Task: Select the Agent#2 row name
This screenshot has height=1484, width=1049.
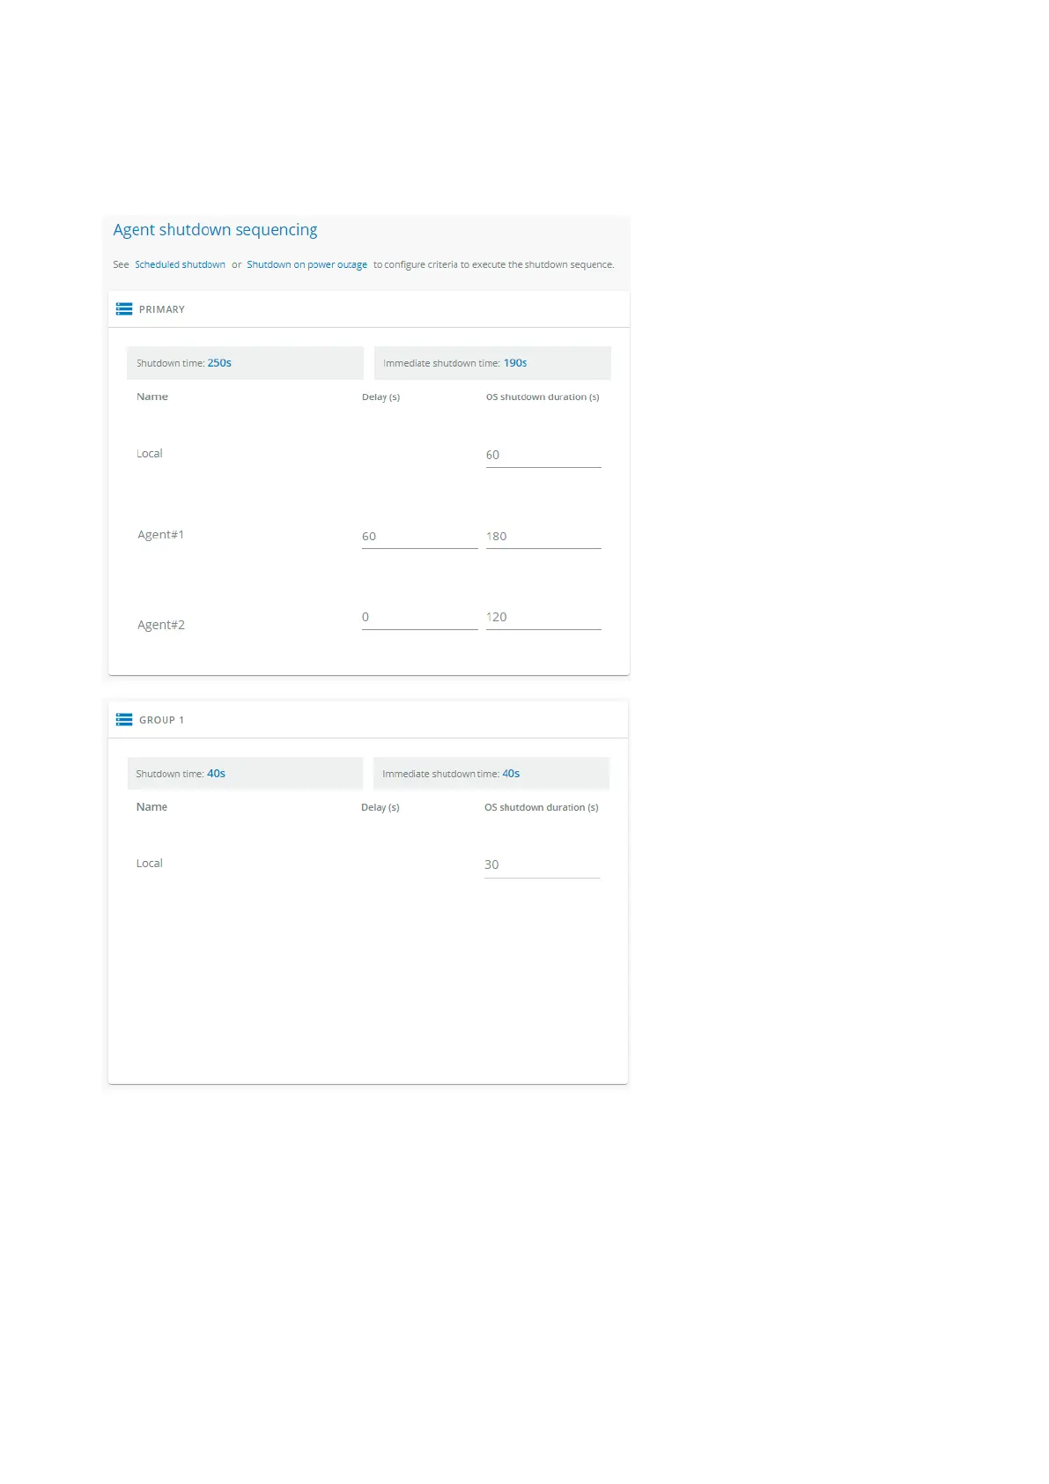Action: coord(161,625)
